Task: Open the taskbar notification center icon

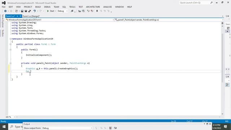Action: tap(225, 127)
